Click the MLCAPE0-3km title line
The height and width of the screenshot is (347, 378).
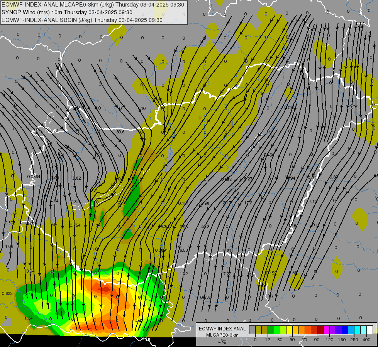93,5
